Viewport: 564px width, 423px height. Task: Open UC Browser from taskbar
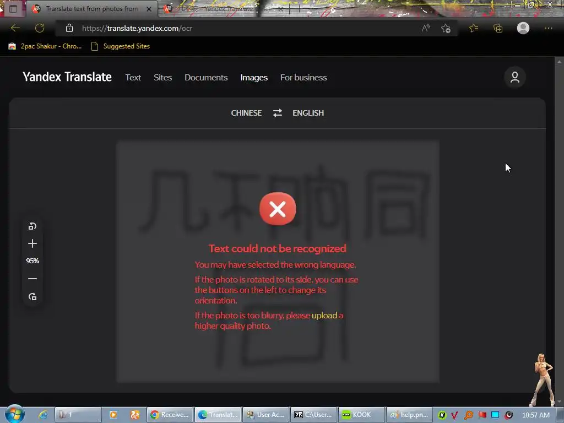[135, 415]
